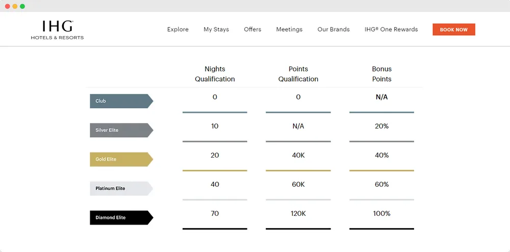510x252 pixels.
Task: Click Gold Elite 40K points value
Action: pos(298,155)
